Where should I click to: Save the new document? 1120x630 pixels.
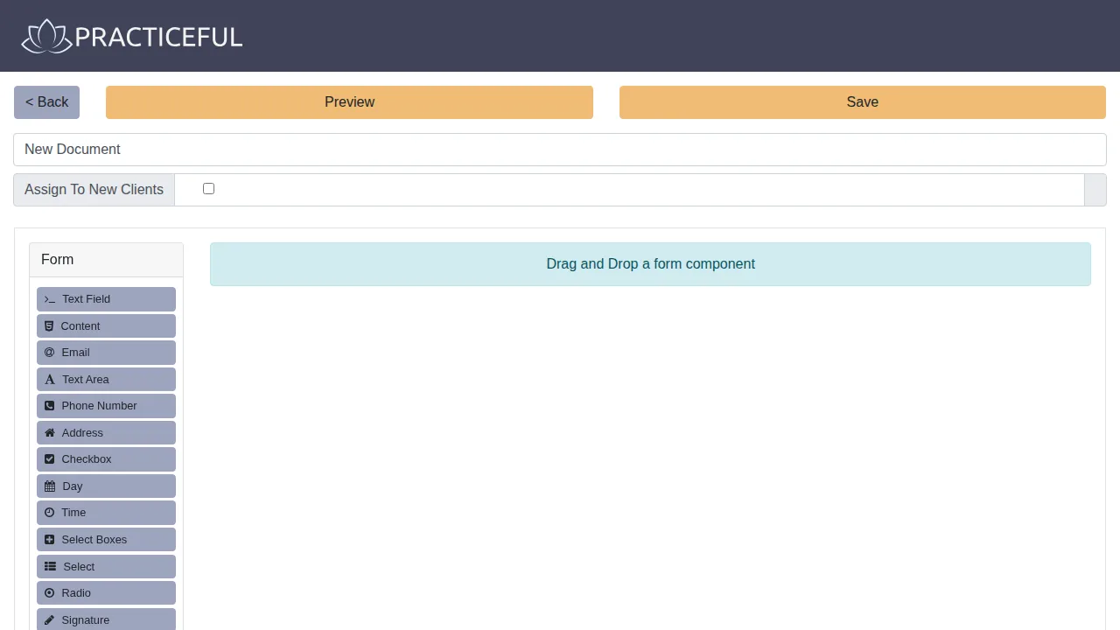862,102
